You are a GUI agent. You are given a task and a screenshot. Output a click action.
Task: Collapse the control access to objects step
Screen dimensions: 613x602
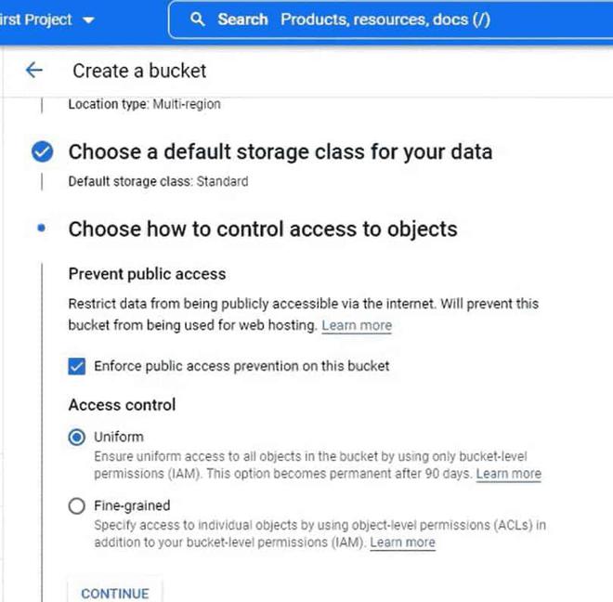[x=263, y=229]
